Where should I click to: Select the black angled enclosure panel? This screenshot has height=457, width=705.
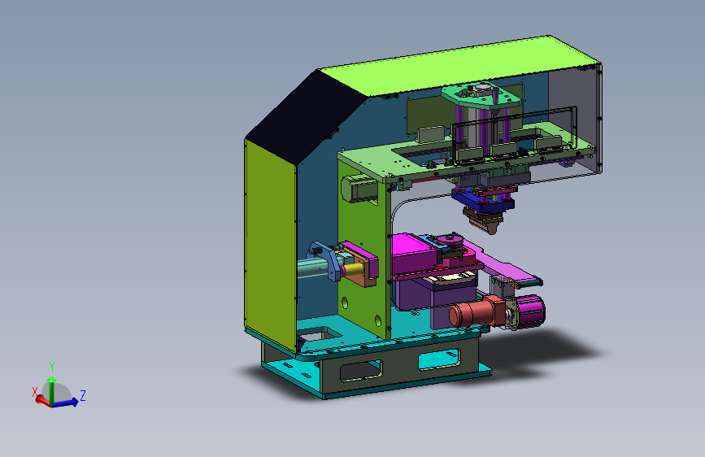click(x=306, y=117)
